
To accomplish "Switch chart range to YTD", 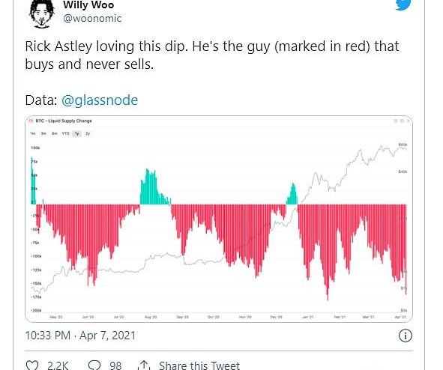I will coord(65,133).
